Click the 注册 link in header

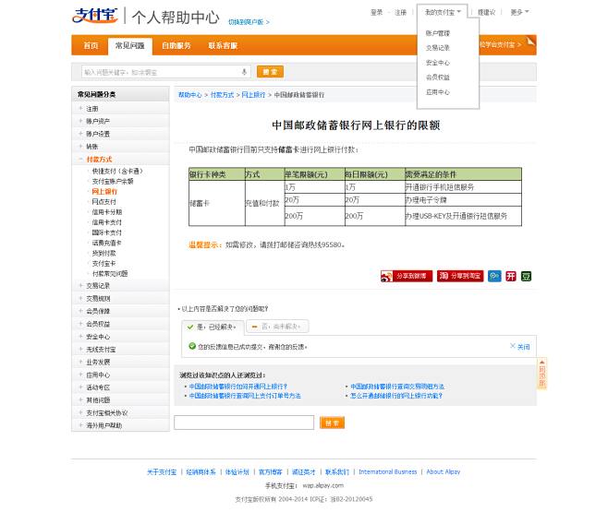(x=400, y=12)
